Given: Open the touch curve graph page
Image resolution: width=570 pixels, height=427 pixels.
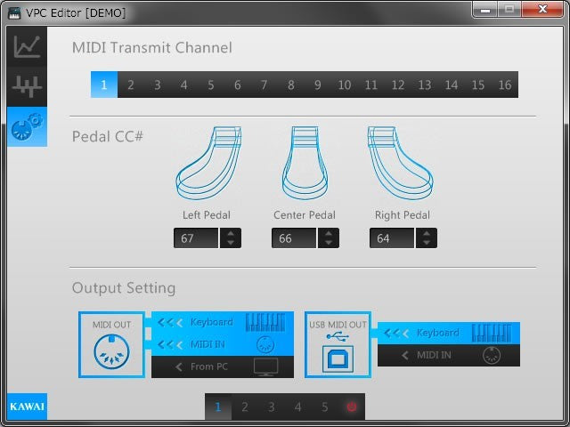Looking at the screenshot, I should (27, 46).
